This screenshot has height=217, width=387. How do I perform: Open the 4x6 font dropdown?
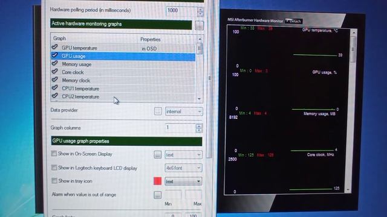tap(183, 168)
